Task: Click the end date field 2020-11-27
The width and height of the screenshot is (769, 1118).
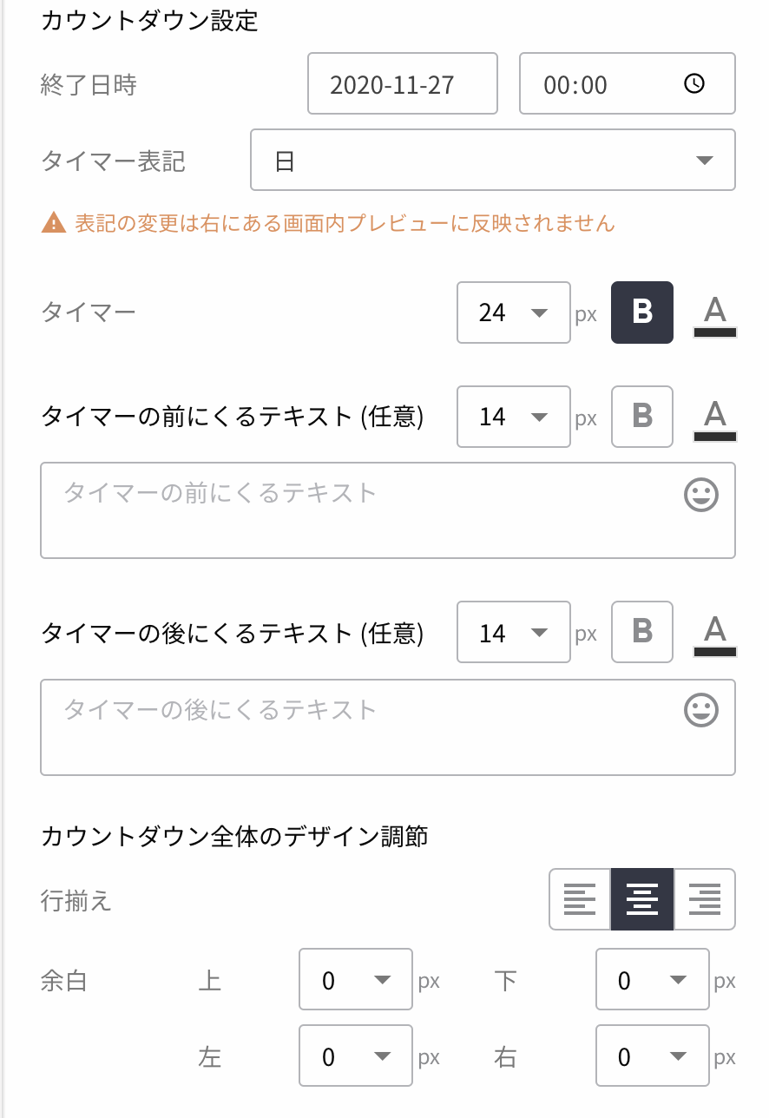Action: pos(403,83)
